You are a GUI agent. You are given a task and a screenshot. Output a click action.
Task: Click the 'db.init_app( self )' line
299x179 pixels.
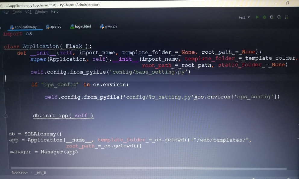coord(63,116)
